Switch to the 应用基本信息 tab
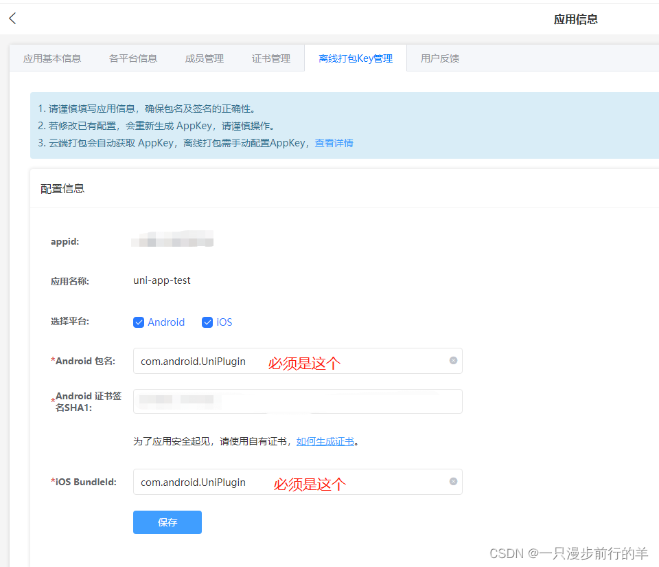 (51, 58)
